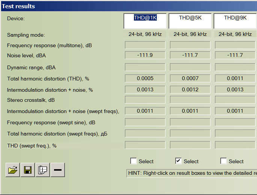Click empty dynamic range box for THD@5K
This screenshot has width=257, height=195.
pos(190,67)
